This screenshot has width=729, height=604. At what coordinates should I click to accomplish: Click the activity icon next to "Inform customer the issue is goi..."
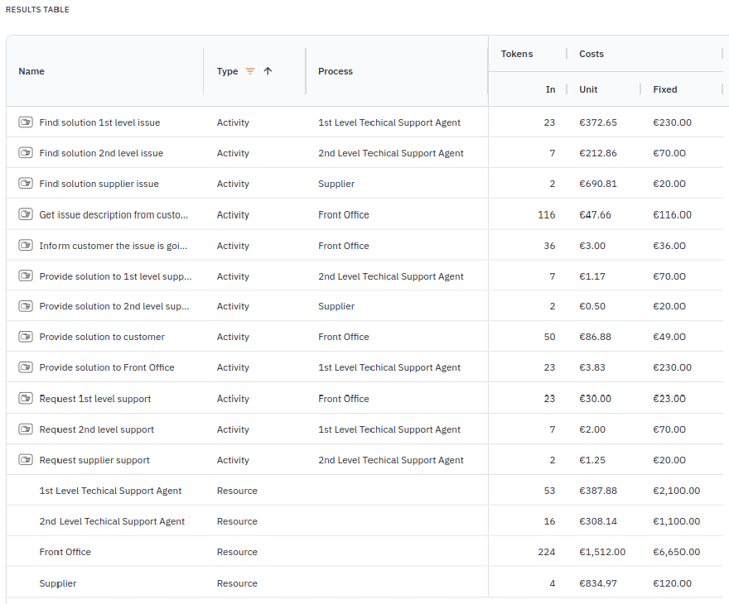(25, 245)
